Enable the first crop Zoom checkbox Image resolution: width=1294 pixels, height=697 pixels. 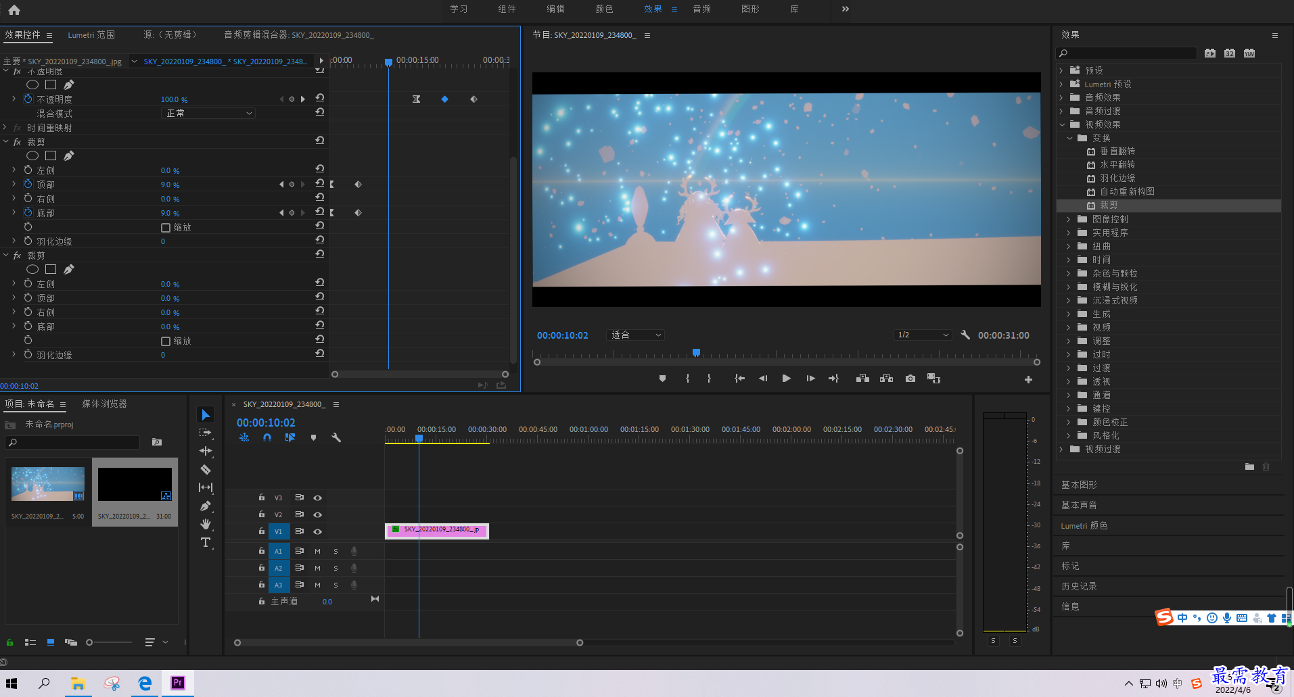point(166,227)
